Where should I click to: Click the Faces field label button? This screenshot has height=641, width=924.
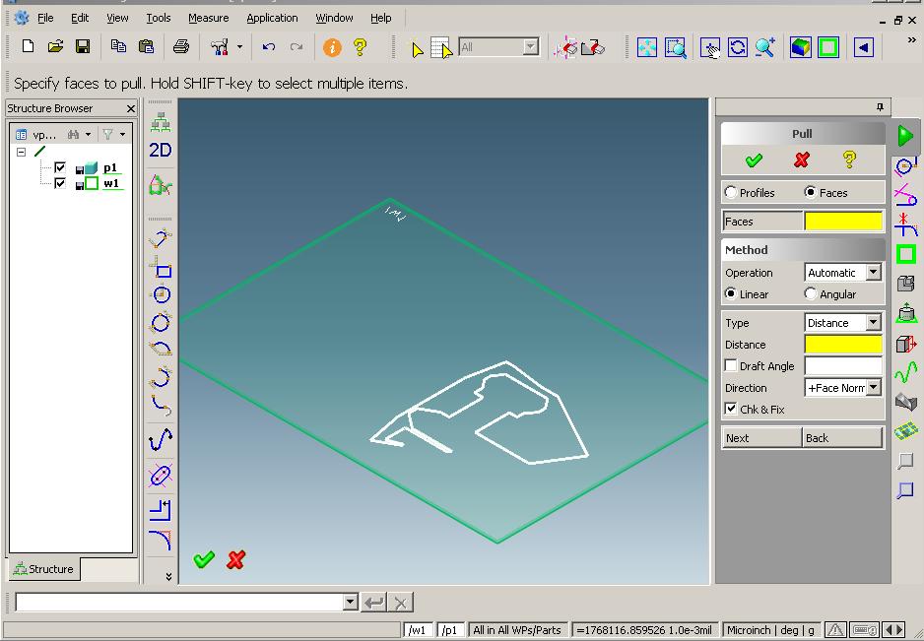762,221
